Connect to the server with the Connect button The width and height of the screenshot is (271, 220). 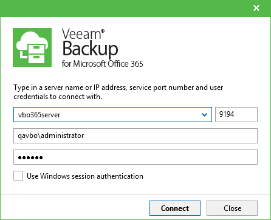(x=175, y=208)
